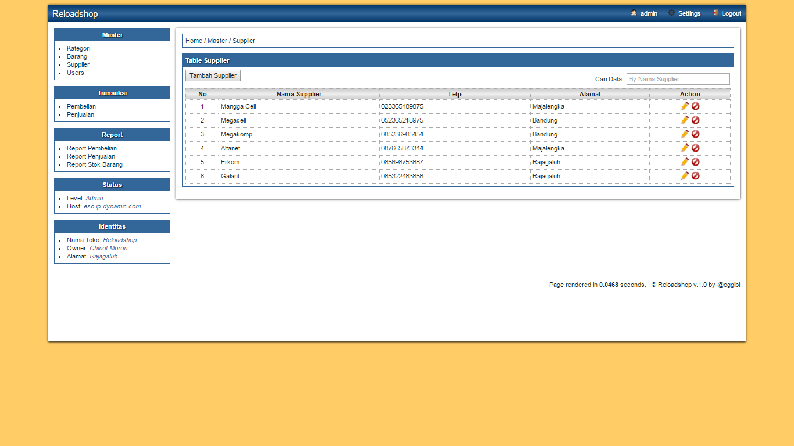Delete the Mangga Cell supplier row

pos(695,106)
